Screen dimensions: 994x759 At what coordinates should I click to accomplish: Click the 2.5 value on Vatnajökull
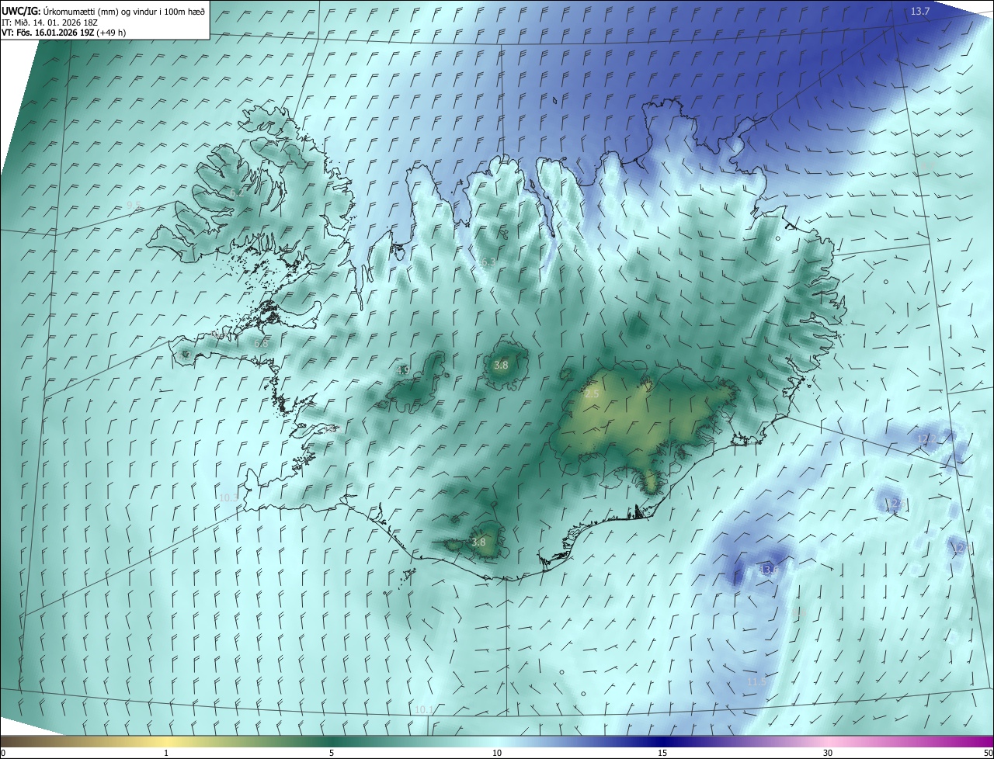coord(592,394)
